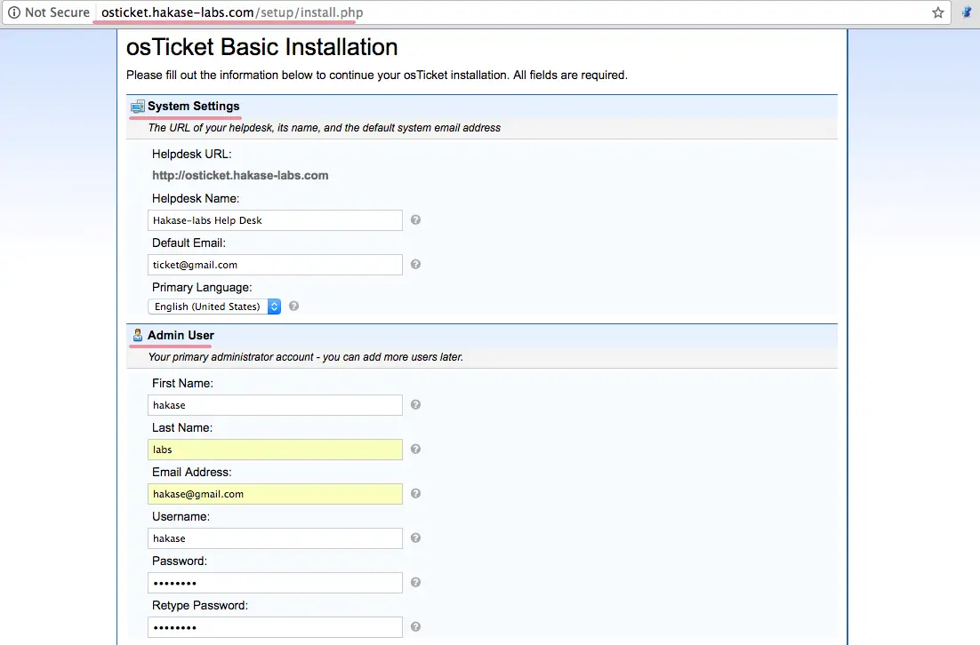Click the Not Secure site info icon
Viewport: 980px width, 645px height.
click(x=13, y=12)
